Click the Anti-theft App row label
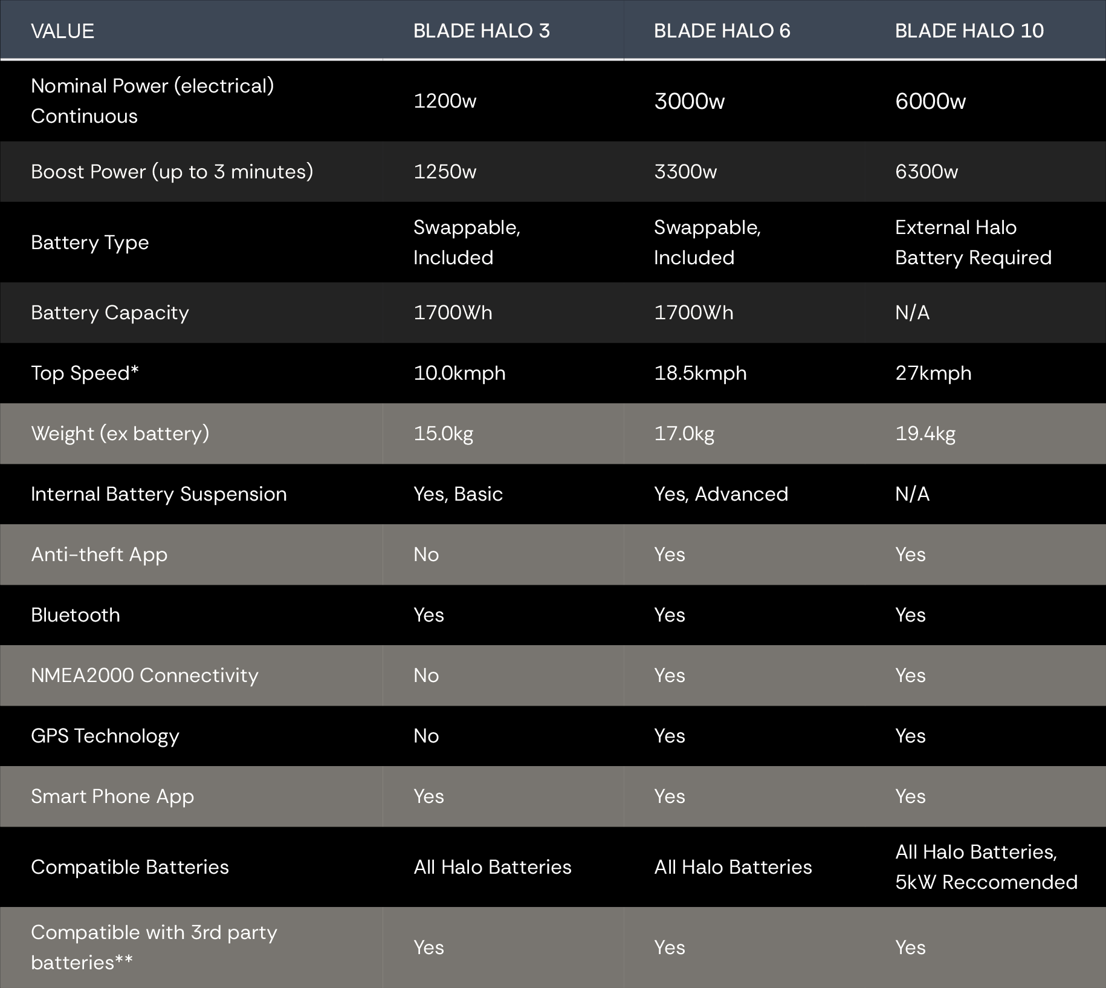The height and width of the screenshot is (988, 1106). pyautogui.click(x=99, y=554)
